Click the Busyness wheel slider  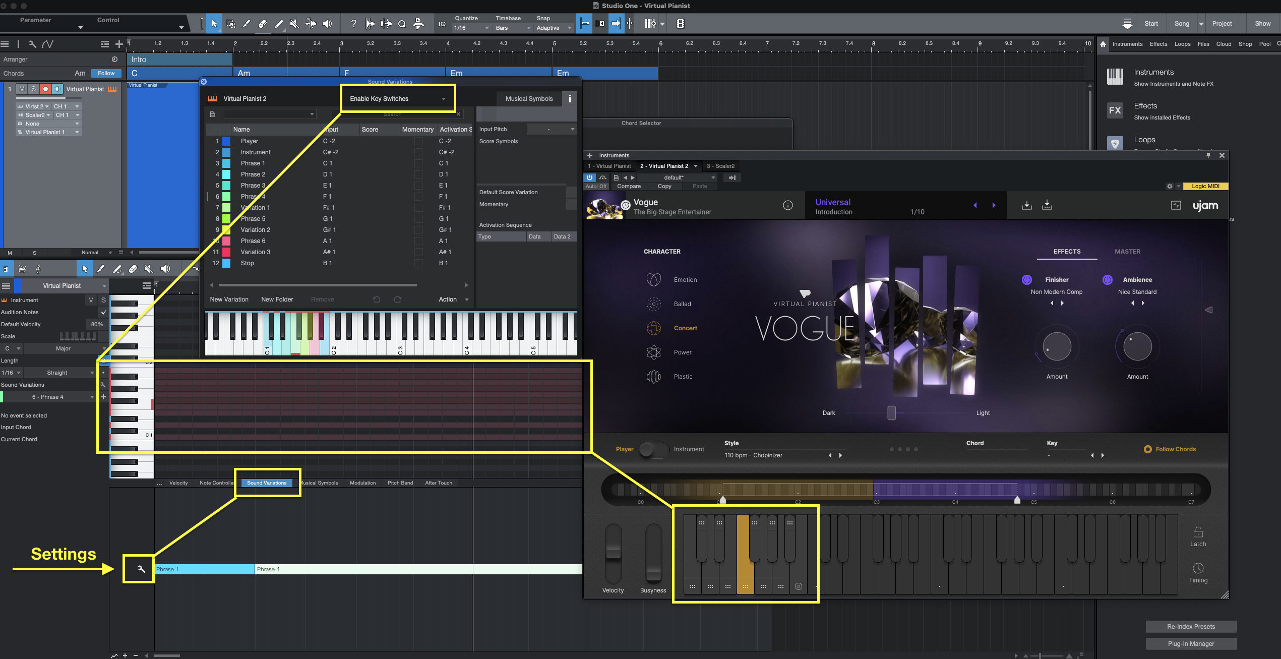click(x=653, y=554)
